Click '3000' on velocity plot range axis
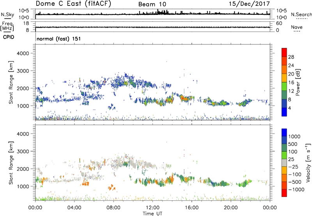Screen dimensions: 312x216 pos(23,151)
